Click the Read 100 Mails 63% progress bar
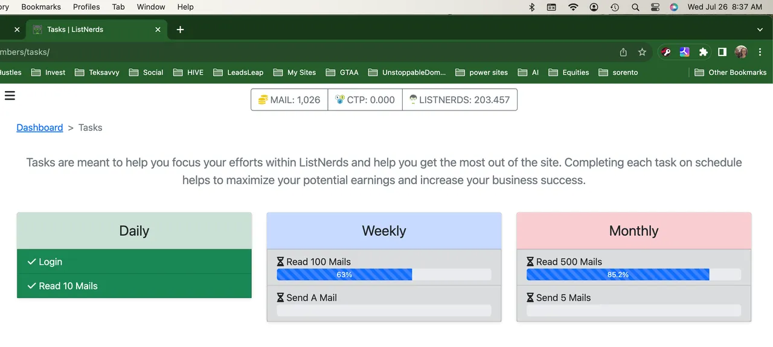 point(384,275)
